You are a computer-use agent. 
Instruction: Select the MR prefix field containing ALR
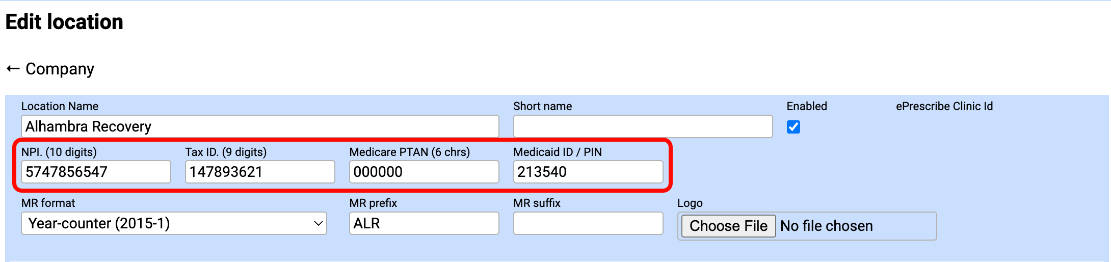pyautogui.click(x=424, y=223)
